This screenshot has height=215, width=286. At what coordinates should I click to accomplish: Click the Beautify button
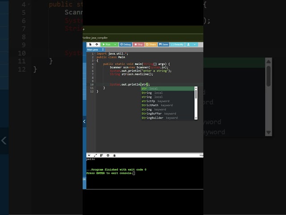177,45
